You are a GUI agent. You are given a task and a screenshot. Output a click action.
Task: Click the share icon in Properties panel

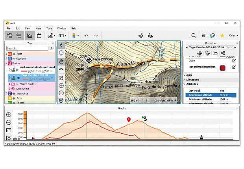click(223, 53)
